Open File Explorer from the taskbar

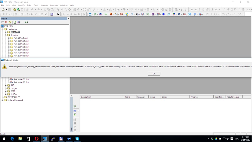(x=20, y=139)
